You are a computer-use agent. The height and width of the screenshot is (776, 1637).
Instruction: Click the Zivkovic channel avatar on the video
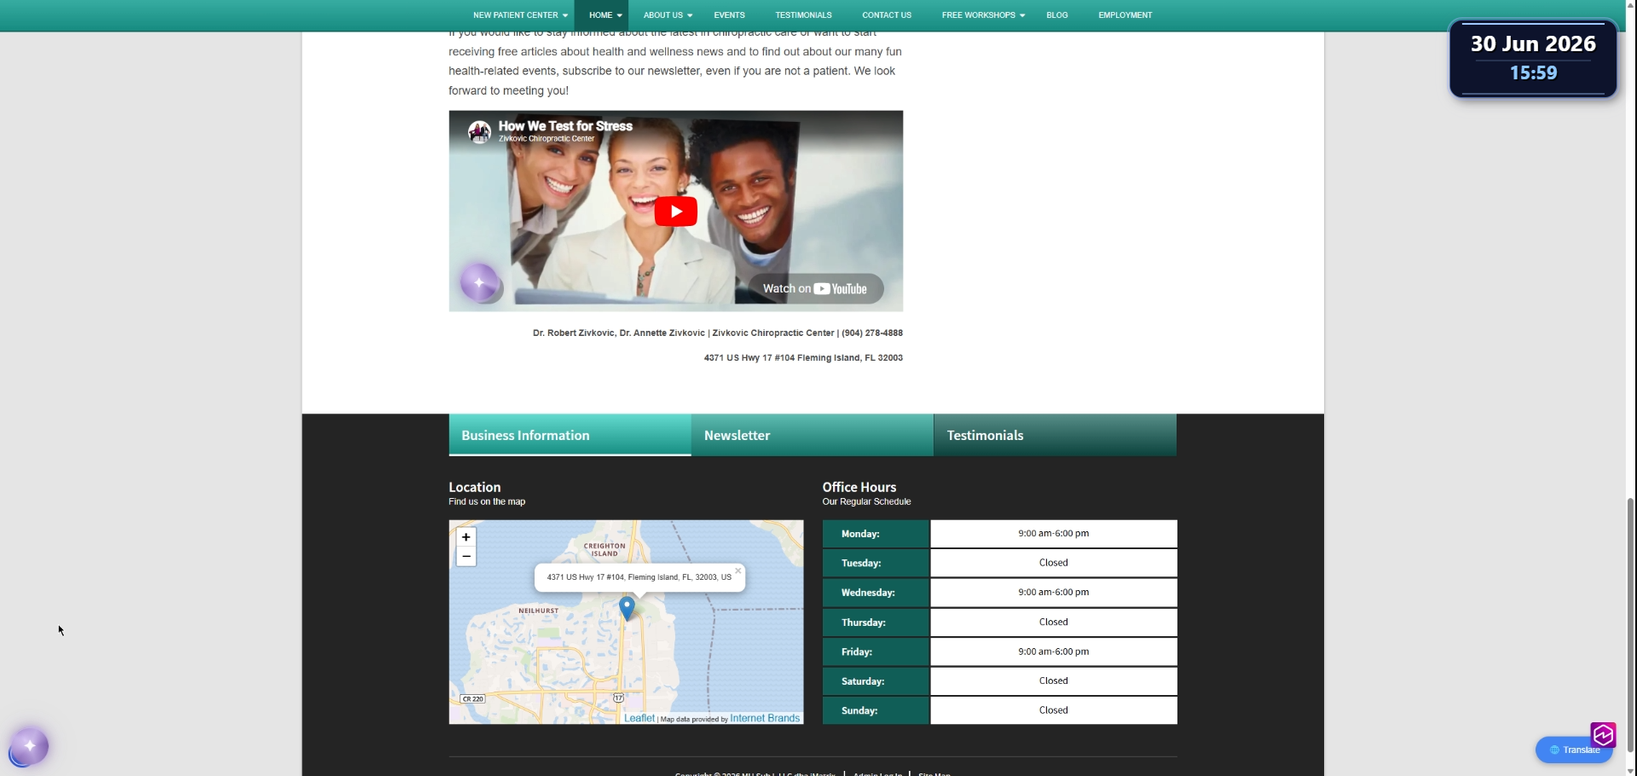coord(479,131)
